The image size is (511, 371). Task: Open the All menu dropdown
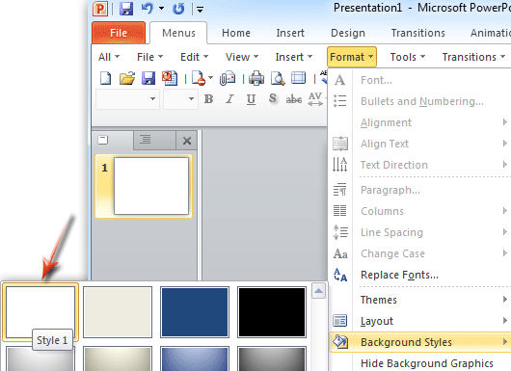[x=109, y=57]
